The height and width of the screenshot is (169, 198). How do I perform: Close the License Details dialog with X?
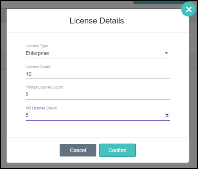coord(188,9)
